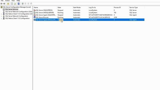Select the SQL Server Services node
This screenshot has width=160, height=90.
pyautogui.click(x=12, y=9)
